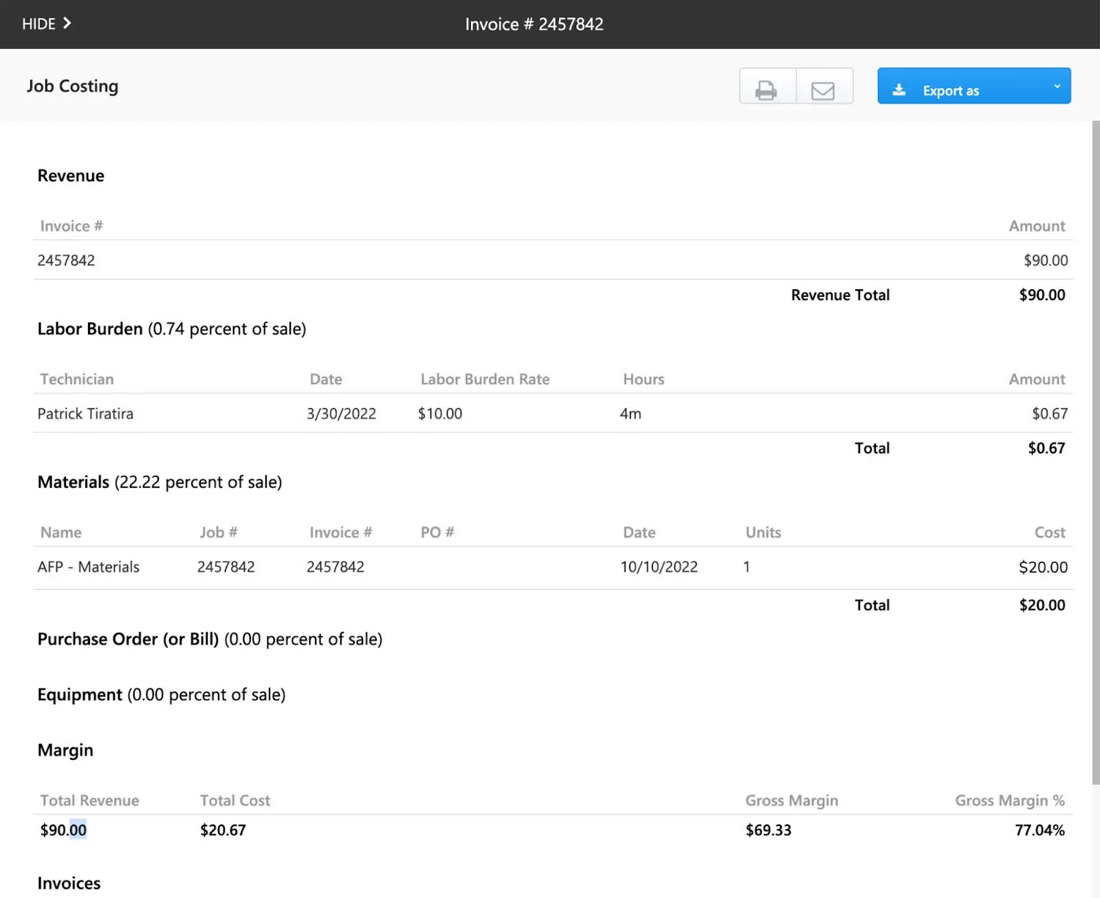Image resolution: width=1100 pixels, height=898 pixels.
Task: Open invoice 2457842 from the Revenue table
Action: click(66, 260)
